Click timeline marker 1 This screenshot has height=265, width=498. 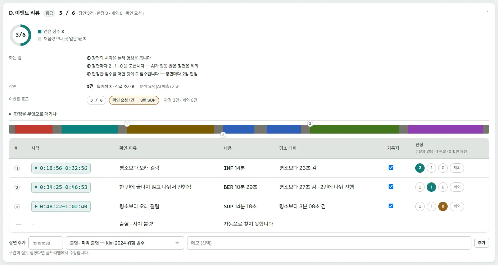click(127, 124)
